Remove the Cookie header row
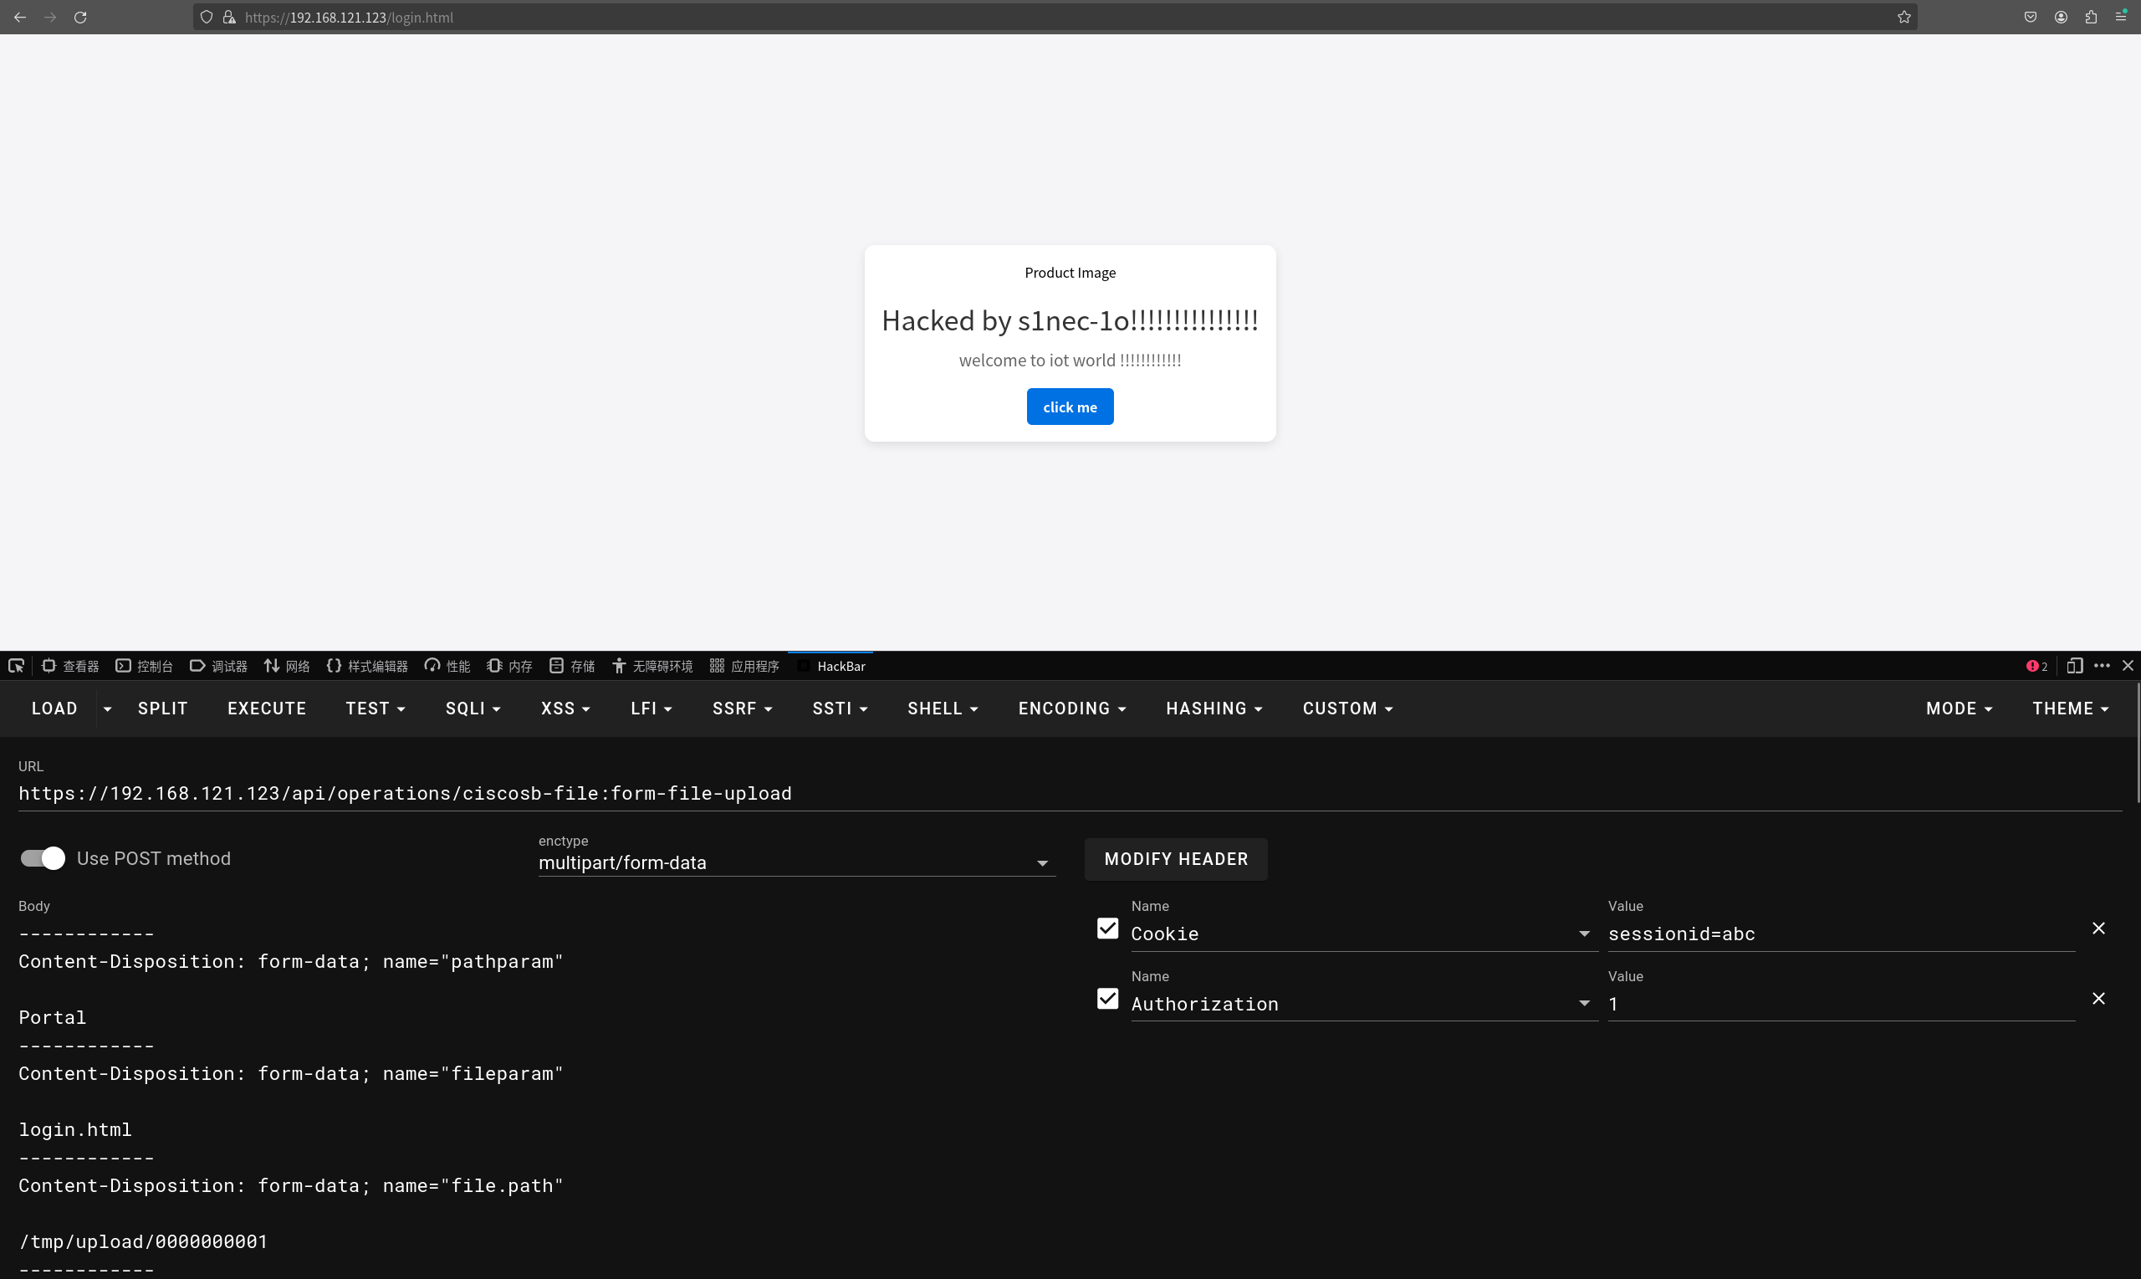 click(2099, 929)
